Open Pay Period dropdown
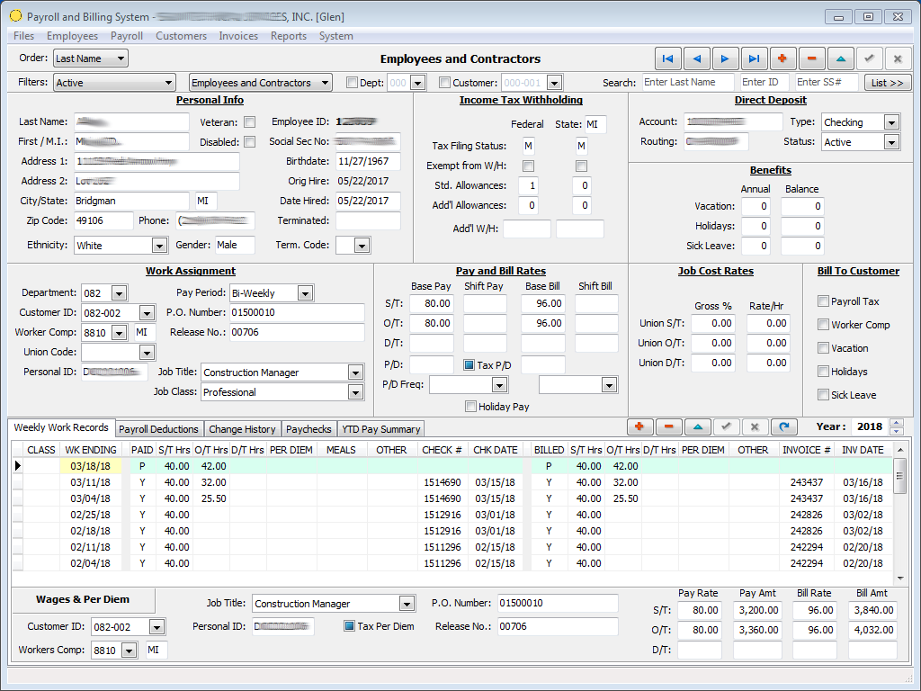This screenshot has width=921, height=691. pyautogui.click(x=305, y=293)
